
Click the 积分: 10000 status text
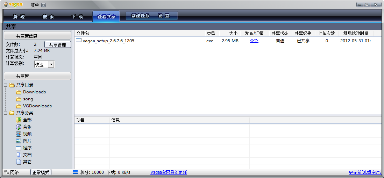tap(92, 172)
